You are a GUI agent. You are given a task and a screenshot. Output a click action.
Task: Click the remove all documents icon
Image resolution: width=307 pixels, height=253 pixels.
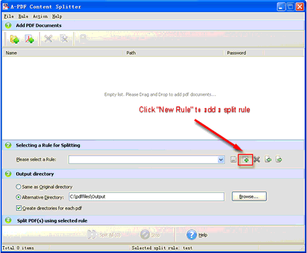pos(64,39)
